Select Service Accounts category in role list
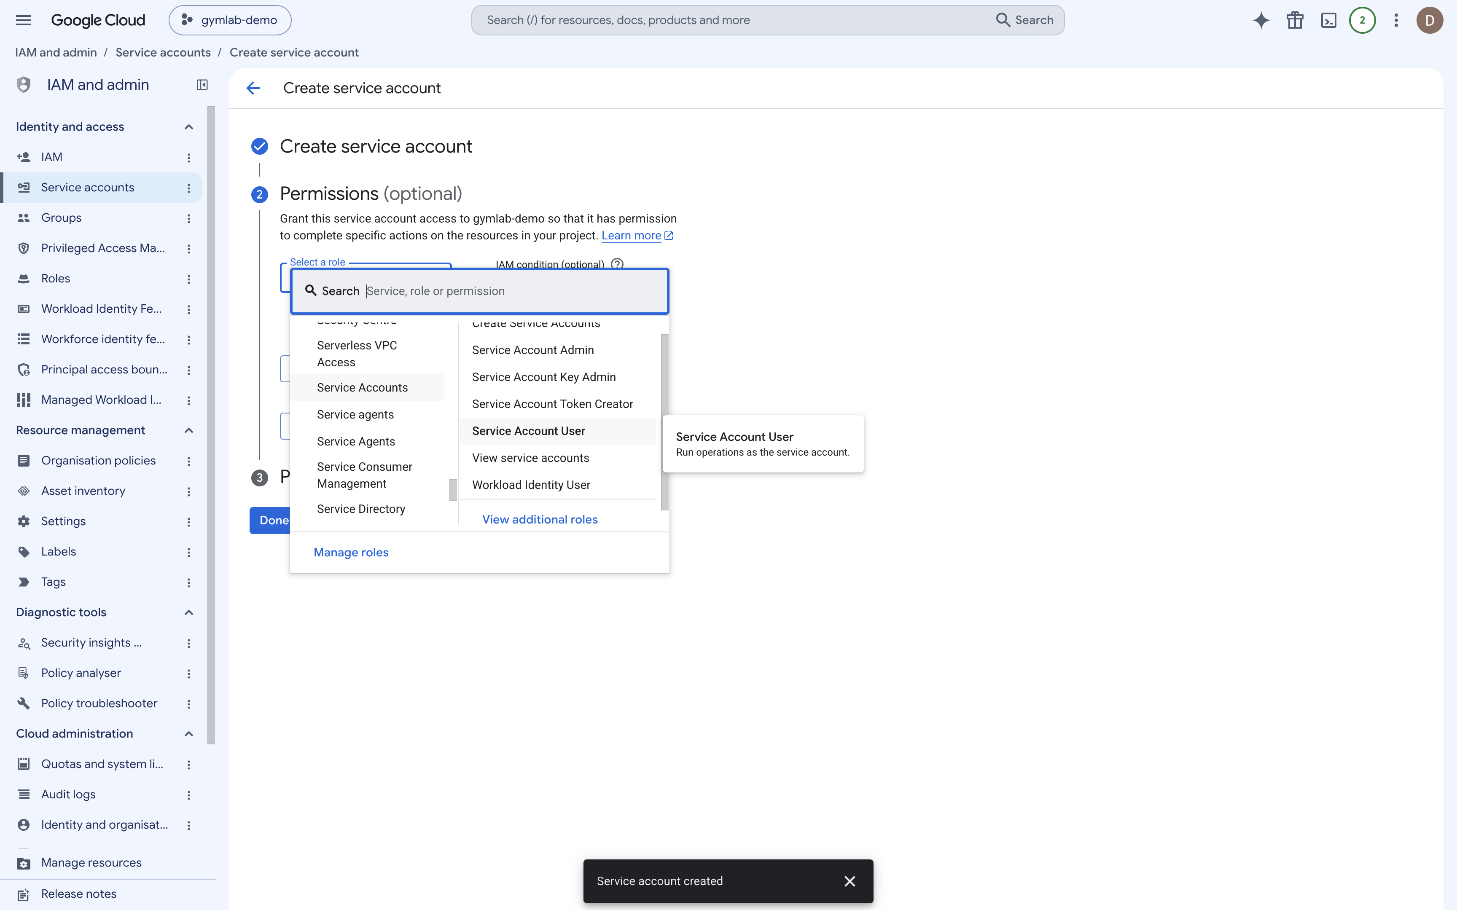Image resolution: width=1457 pixels, height=910 pixels. coord(367,388)
